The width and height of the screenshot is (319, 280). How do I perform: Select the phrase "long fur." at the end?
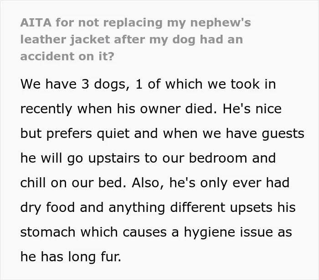pos(95,257)
